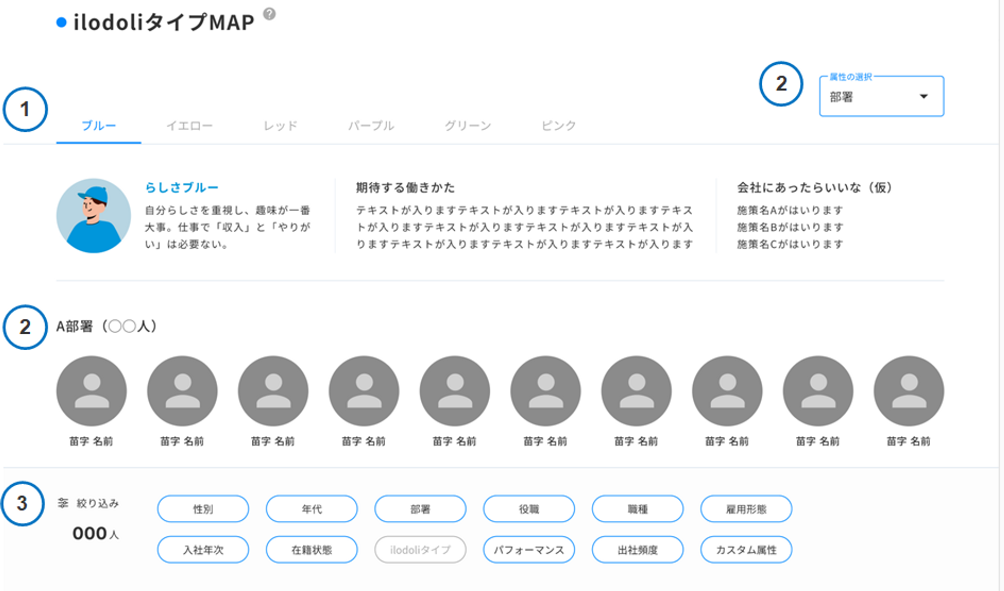Screen dimensions: 1004x591
Task: Select the カスタム属性 filter chip
Action: (x=746, y=550)
